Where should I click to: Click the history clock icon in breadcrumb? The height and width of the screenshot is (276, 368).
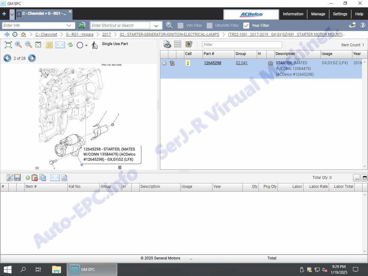click(x=15, y=34)
